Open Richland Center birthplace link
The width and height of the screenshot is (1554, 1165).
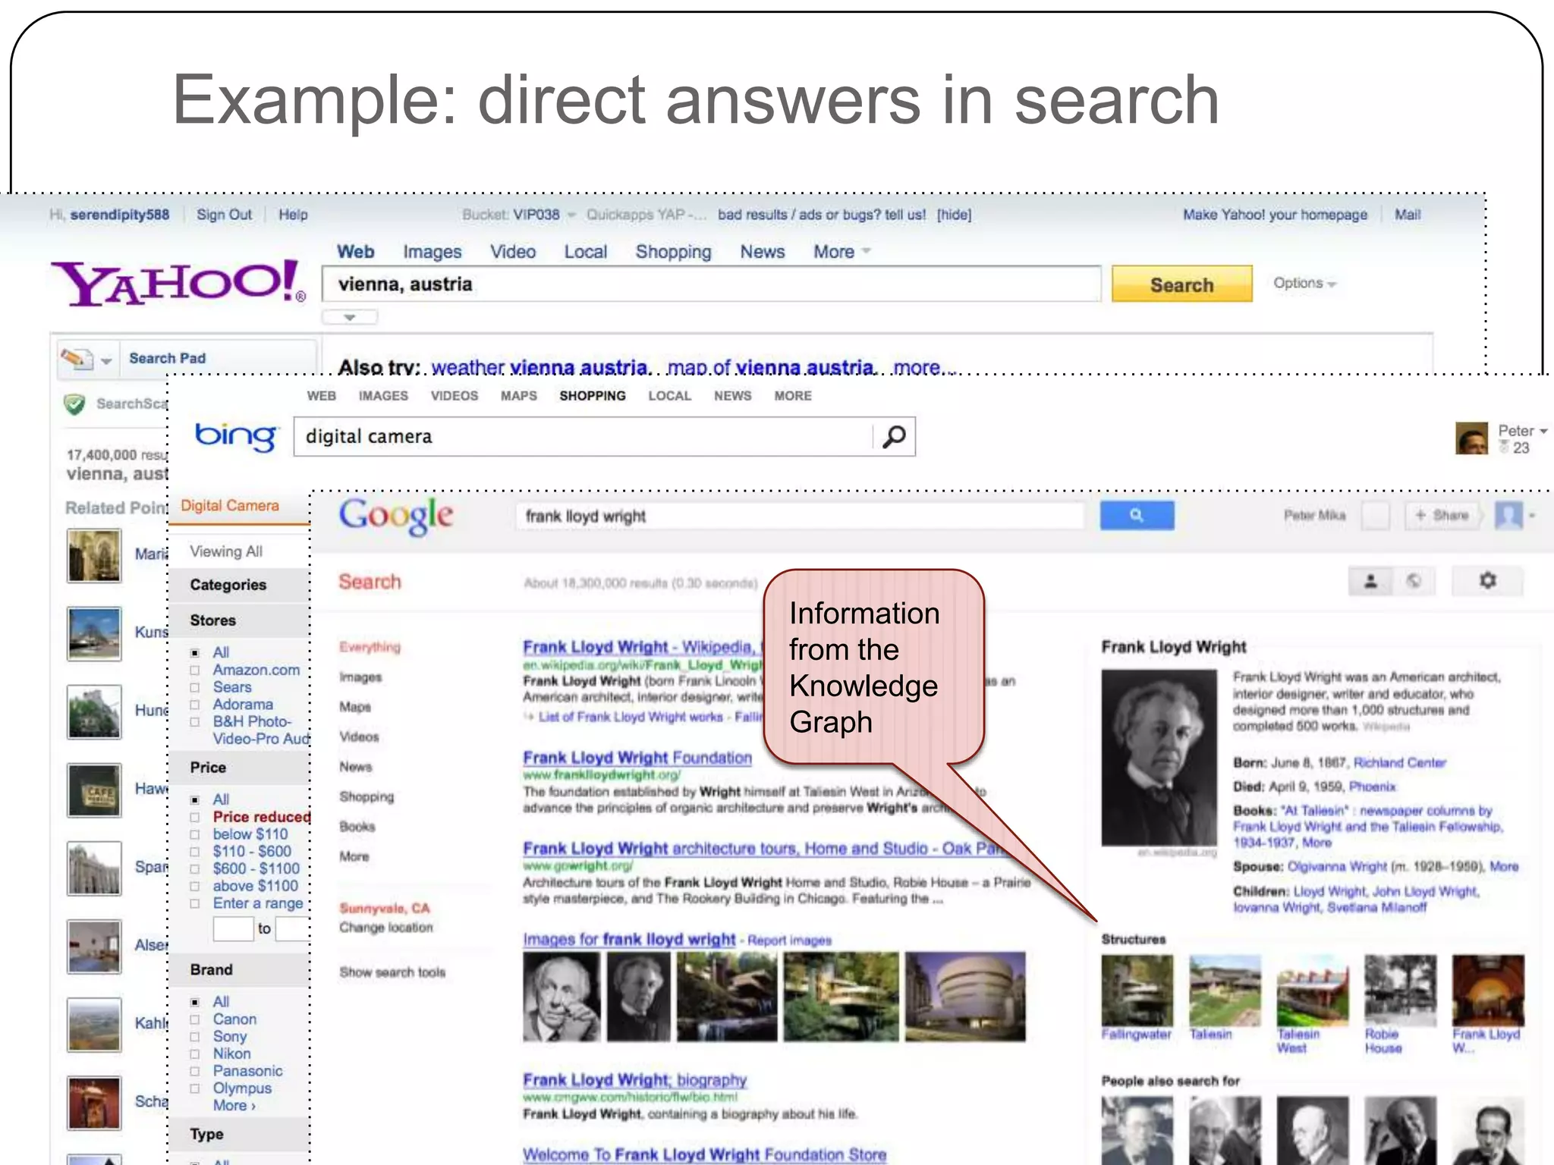point(1400,762)
